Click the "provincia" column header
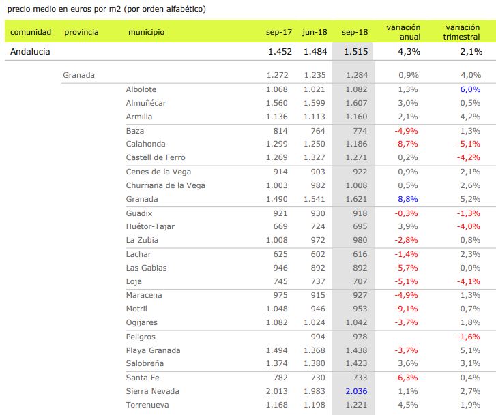 (81, 32)
